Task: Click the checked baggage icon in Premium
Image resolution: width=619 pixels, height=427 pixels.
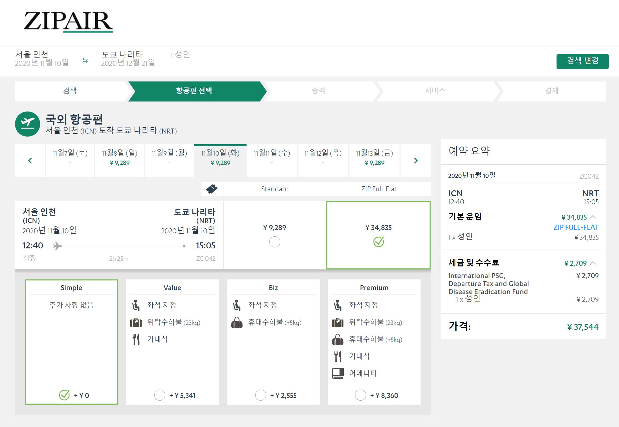Action: [x=338, y=323]
